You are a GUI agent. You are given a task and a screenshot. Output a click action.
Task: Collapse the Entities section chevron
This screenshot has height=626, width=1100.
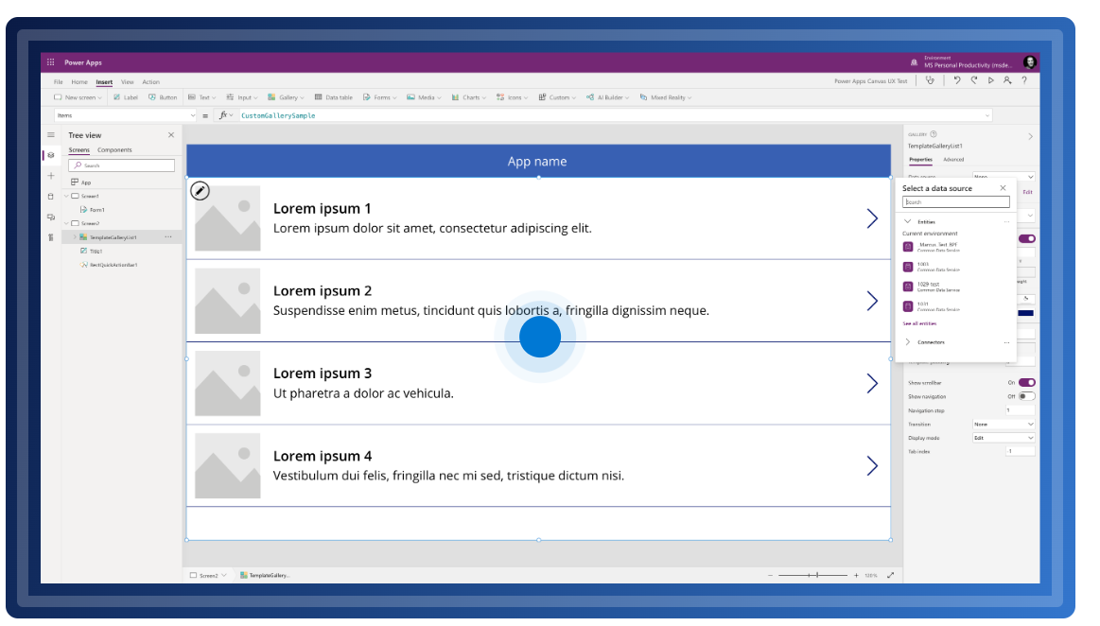[x=908, y=221]
